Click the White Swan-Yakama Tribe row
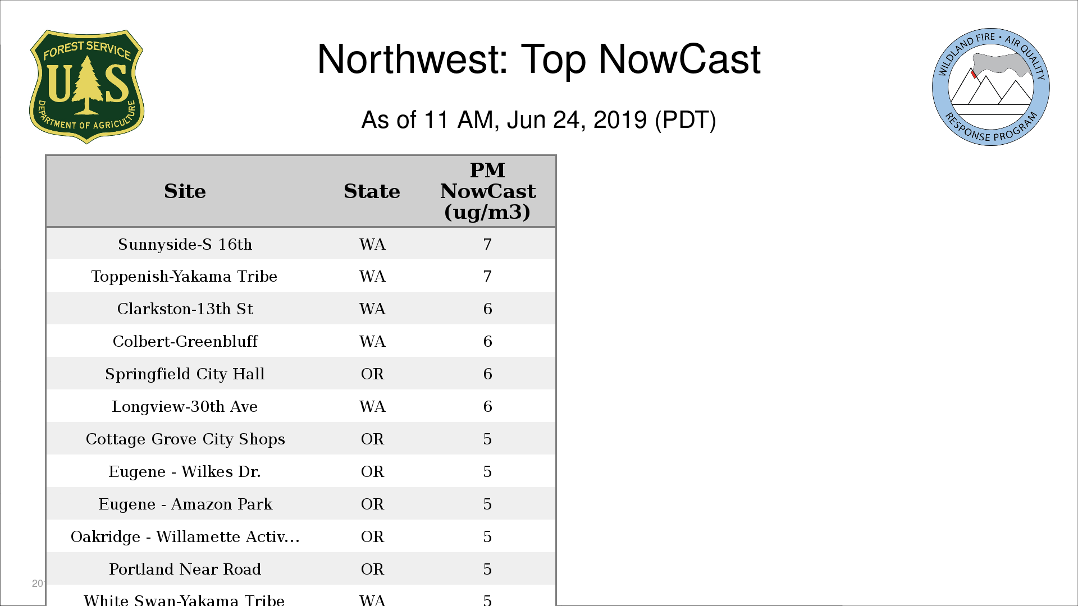Viewport: 1078px width, 606px height. (x=184, y=599)
